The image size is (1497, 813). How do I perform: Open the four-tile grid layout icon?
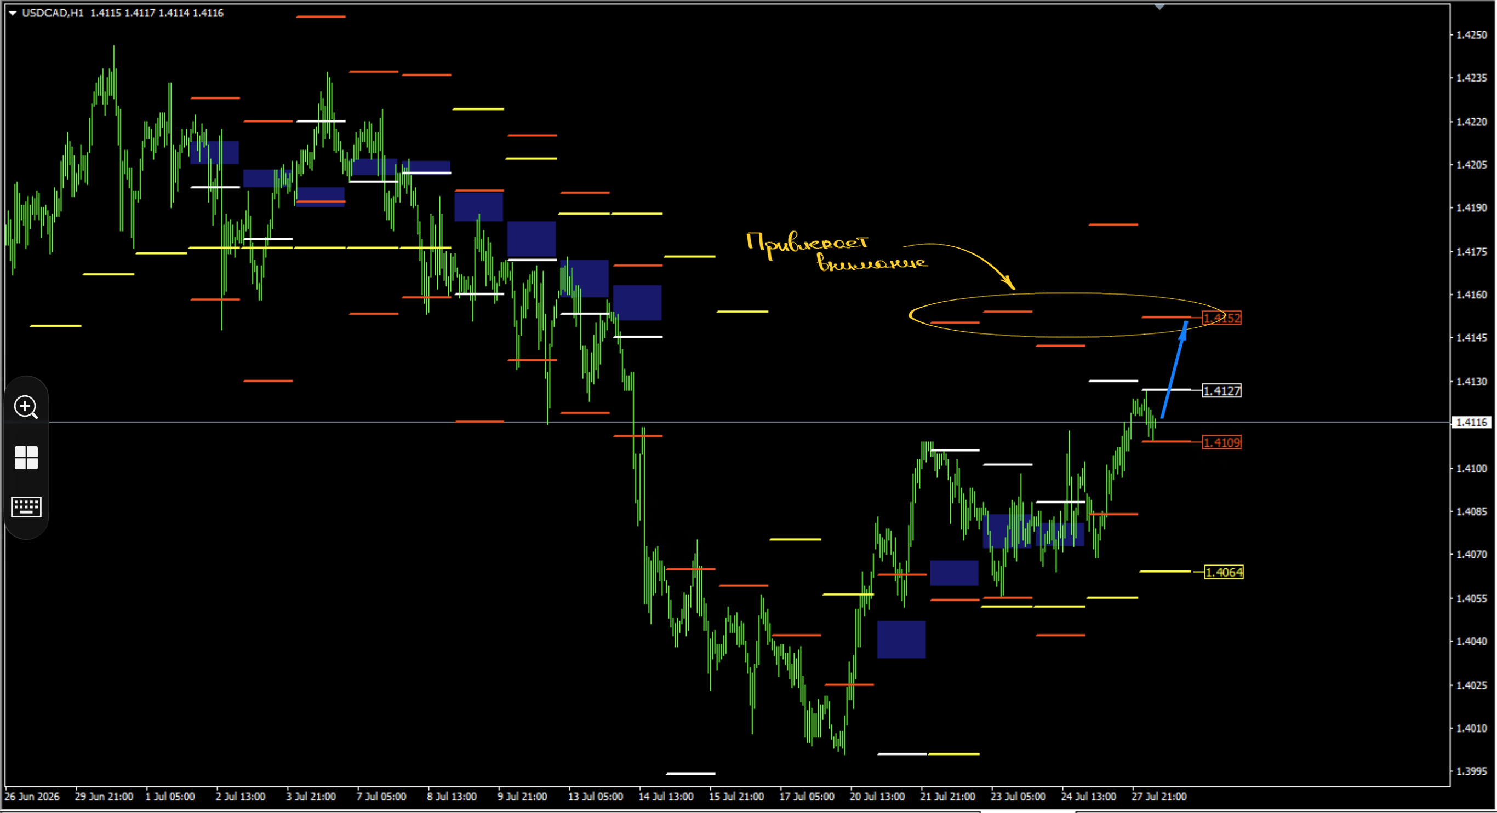point(26,458)
